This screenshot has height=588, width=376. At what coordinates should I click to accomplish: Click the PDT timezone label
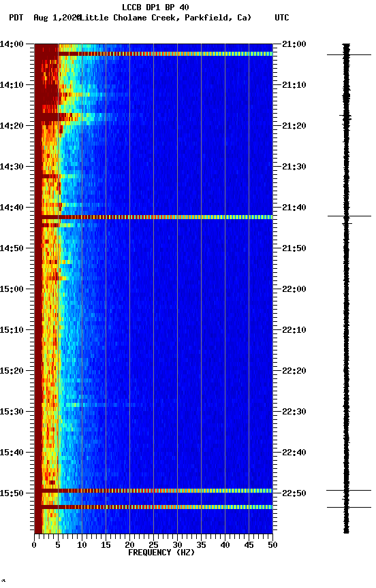coord(16,18)
